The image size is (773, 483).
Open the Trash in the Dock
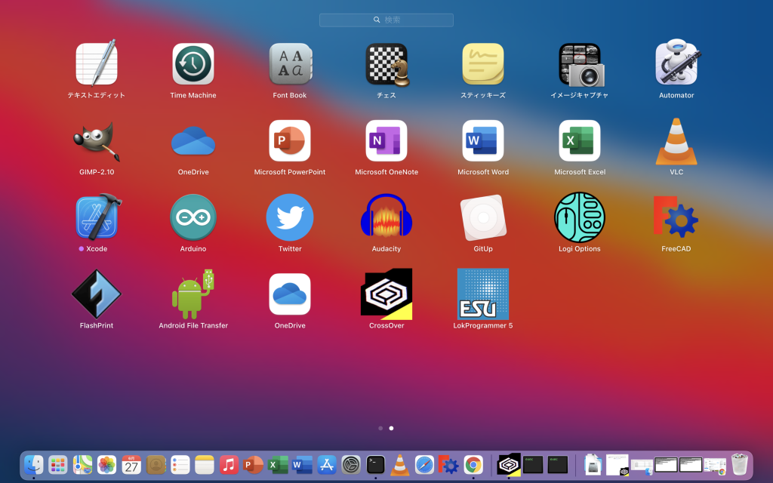tap(739, 465)
